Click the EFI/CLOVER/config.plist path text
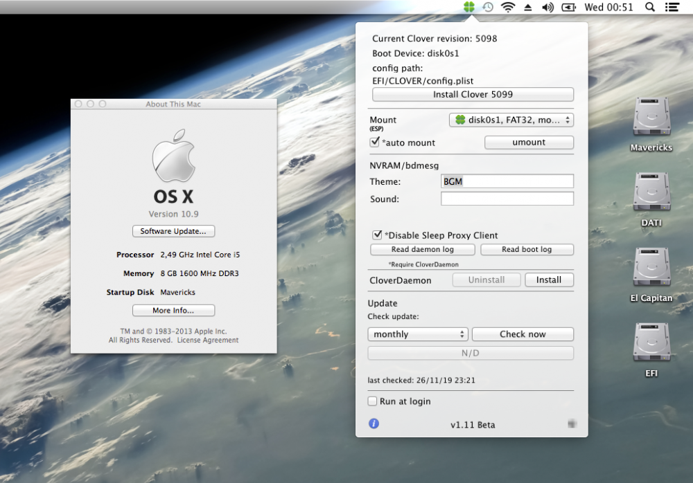Viewport: 693px width, 483px height. click(x=423, y=81)
